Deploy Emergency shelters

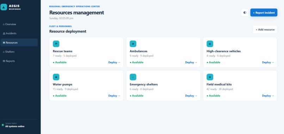(191, 96)
